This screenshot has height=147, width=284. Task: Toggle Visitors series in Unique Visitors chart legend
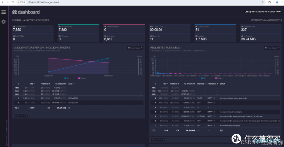point(82,78)
